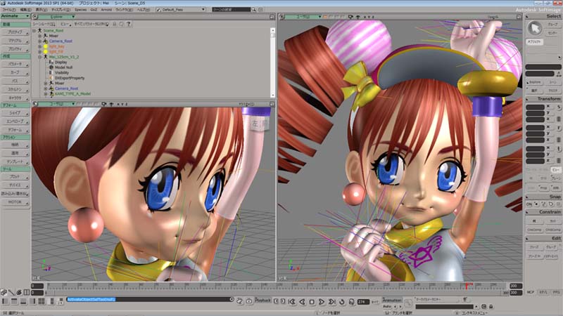Click the camera icon in left viewport header

103,104
